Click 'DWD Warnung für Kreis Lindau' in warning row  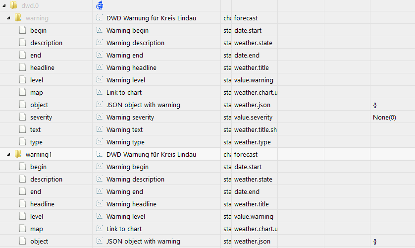[x=151, y=18]
